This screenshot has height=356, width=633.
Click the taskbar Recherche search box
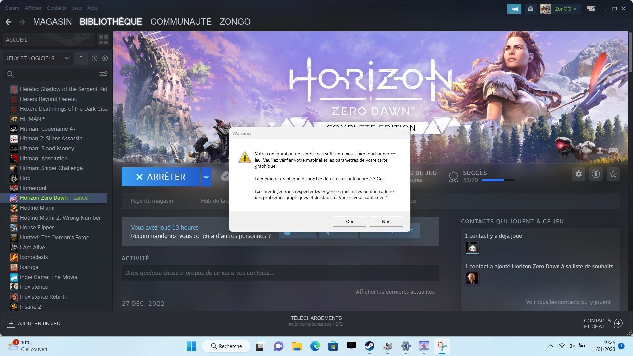(x=226, y=346)
